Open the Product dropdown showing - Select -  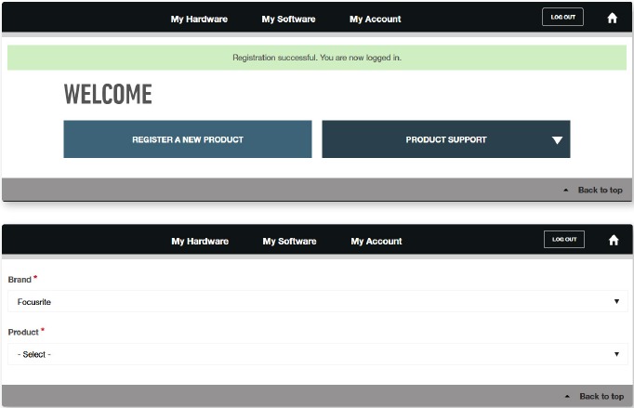tap(317, 354)
